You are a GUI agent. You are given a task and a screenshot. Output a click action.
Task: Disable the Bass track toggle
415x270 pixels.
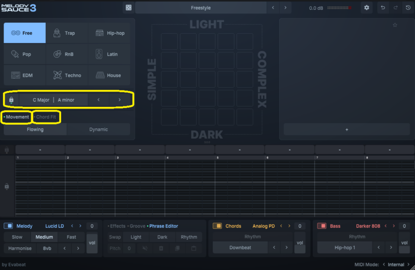322,226
